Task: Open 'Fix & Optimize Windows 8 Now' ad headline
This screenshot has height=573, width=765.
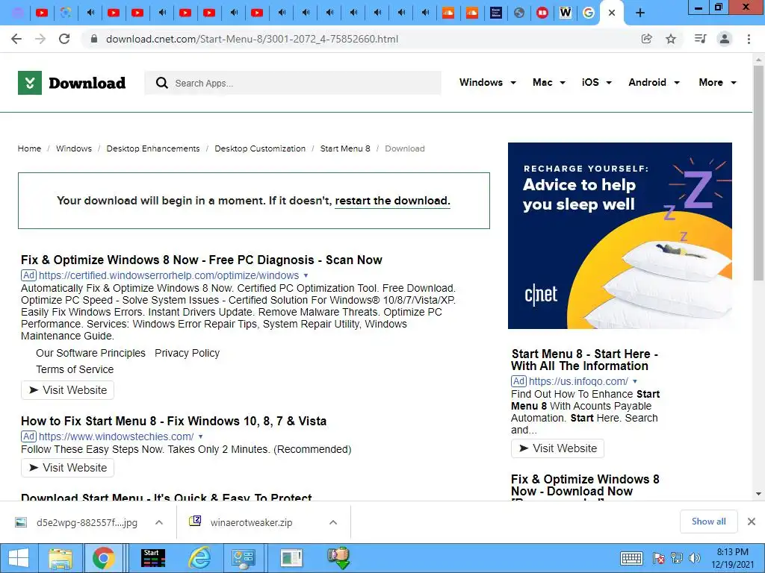Action: point(202,260)
